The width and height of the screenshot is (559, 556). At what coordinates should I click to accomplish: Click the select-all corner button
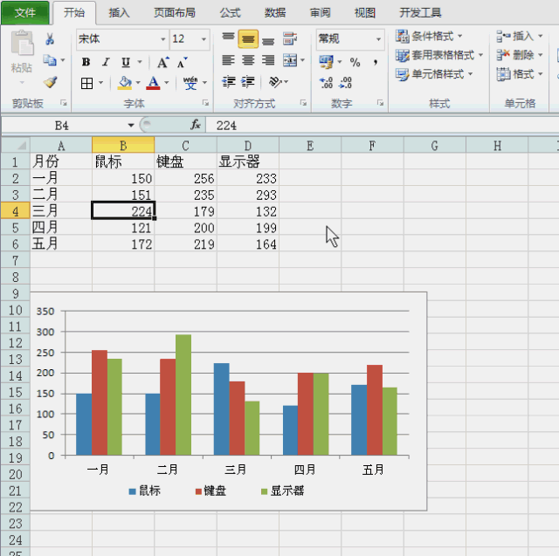16,145
